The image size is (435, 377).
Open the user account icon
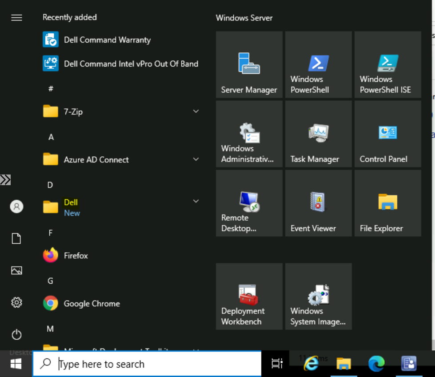[x=16, y=206]
